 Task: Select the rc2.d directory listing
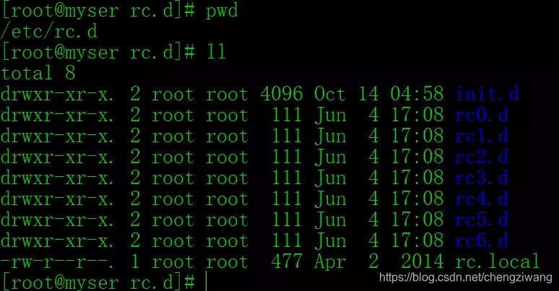click(482, 157)
